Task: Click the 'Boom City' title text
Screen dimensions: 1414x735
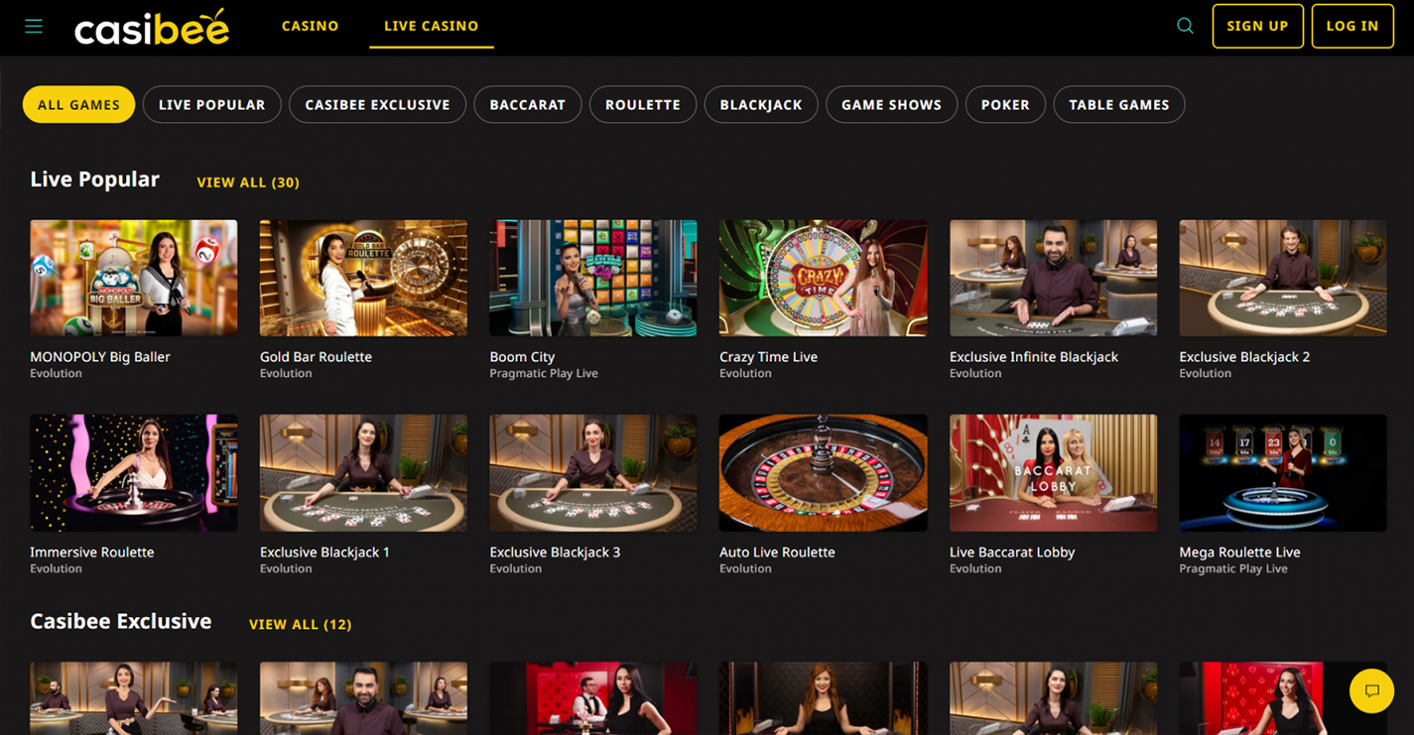Action: tap(522, 357)
